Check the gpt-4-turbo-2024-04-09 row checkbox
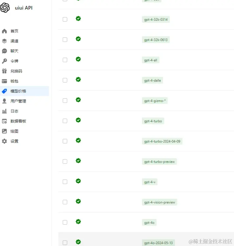 [65, 141]
